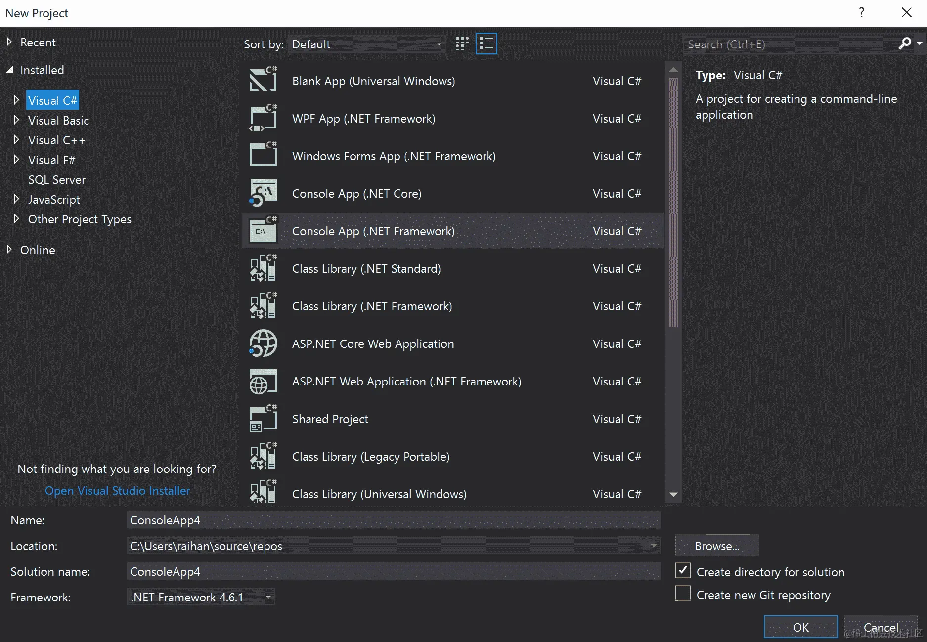Select the ASP.NET Core Web Application name
Viewport: 927px width, 642px height.
[373, 344]
